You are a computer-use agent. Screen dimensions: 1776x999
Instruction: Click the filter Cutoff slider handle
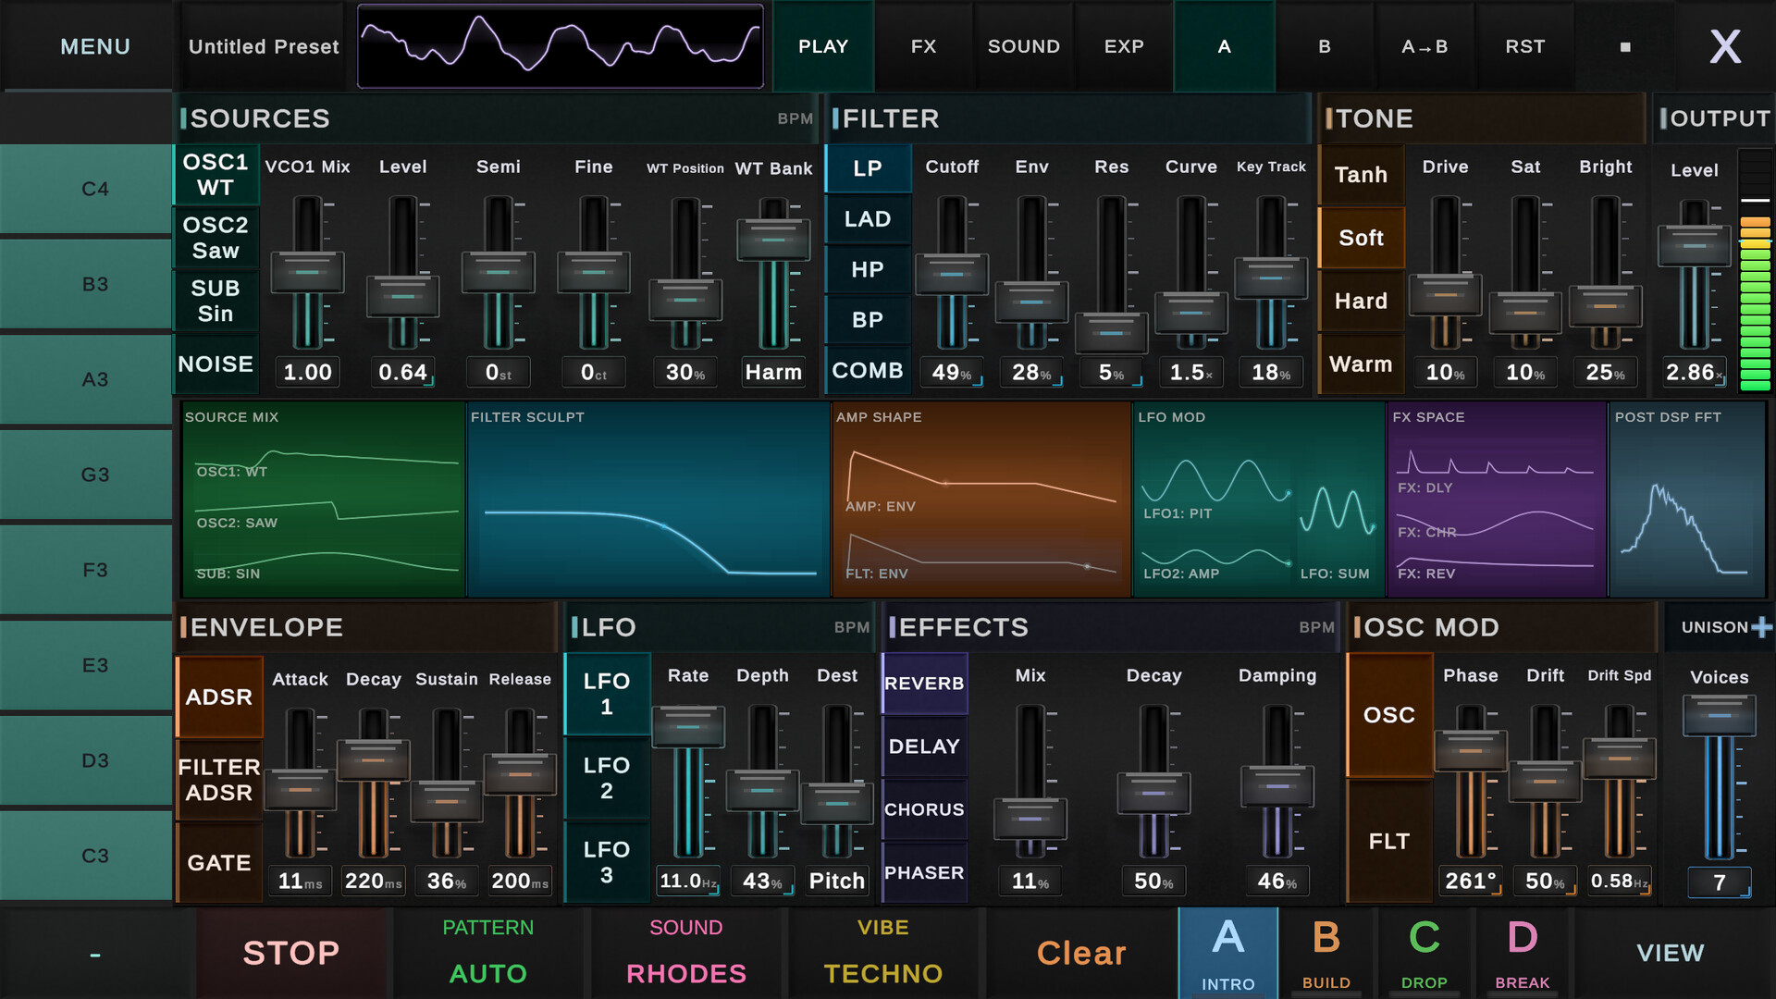(951, 274)
